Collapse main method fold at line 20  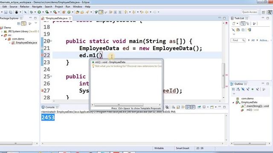tap(51, 41)
